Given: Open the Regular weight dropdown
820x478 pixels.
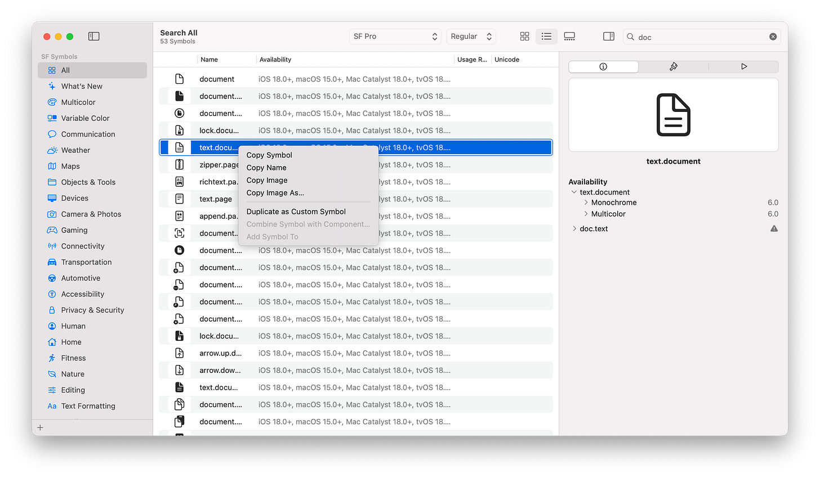Looking at the screenshot, I should coord(471,37).
